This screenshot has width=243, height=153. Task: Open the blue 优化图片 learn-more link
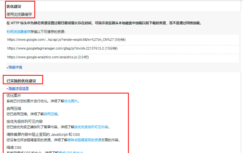[x=71, y=101]
